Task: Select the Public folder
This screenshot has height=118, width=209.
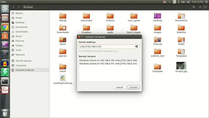Action: click(181, 41)
